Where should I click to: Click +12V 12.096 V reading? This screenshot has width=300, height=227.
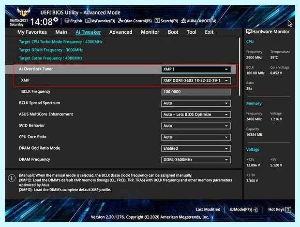[253, 165]
